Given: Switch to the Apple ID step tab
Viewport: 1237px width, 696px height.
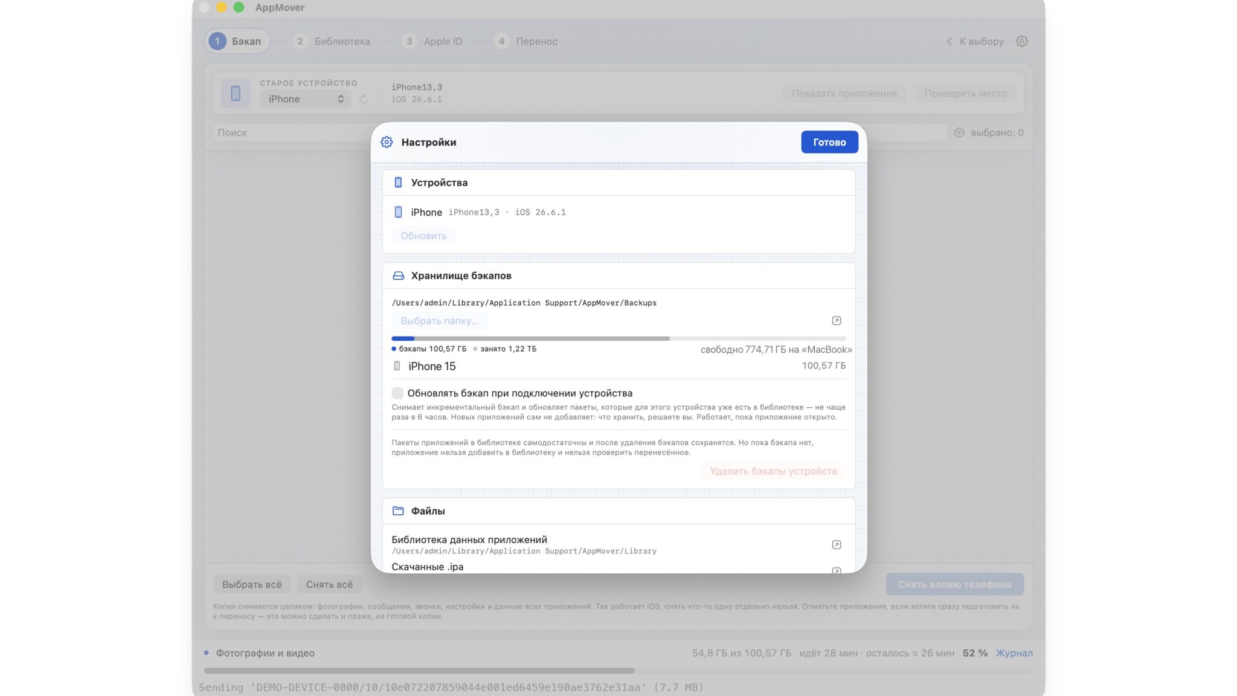Looking at the screenshot, I should pos(433,41).
